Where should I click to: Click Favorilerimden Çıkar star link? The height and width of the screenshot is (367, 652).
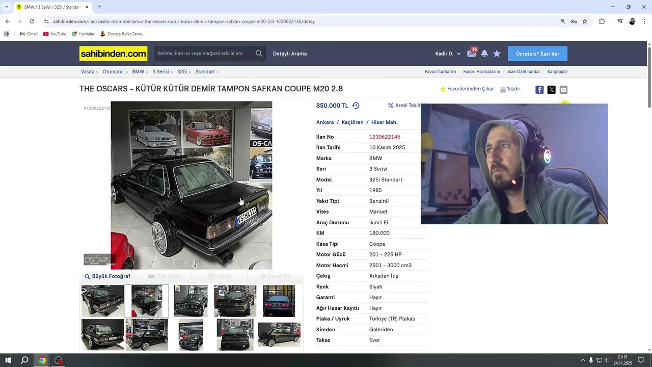pos(467,89)
